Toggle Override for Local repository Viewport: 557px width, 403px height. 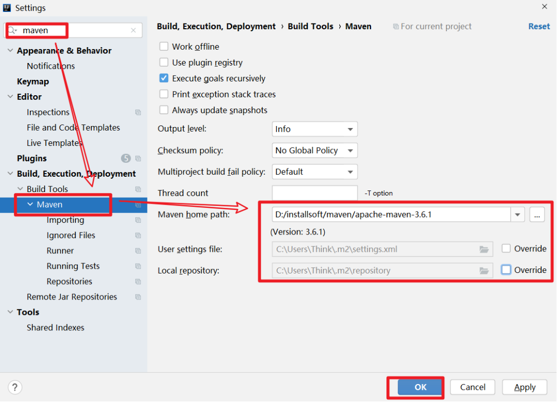click(x=506, y=270)
